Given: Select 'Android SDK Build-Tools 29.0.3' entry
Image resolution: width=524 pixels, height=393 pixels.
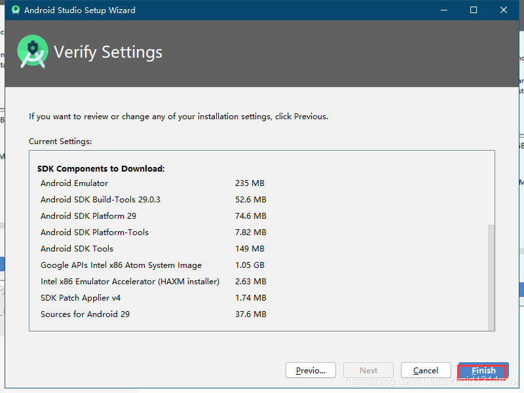Looking at the screenshot, I should pyautogui.click(x=100, y=200).
